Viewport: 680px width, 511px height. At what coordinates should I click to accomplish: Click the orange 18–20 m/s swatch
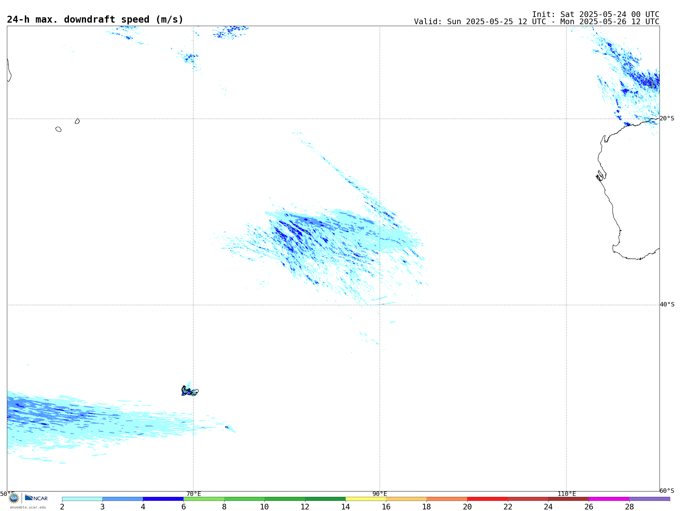(447, 499)
